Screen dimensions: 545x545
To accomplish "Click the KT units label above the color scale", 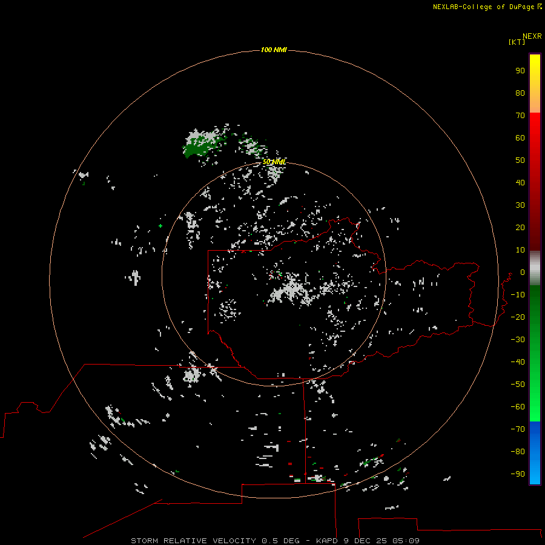I will pyautogui.click(x=517, y=42).
